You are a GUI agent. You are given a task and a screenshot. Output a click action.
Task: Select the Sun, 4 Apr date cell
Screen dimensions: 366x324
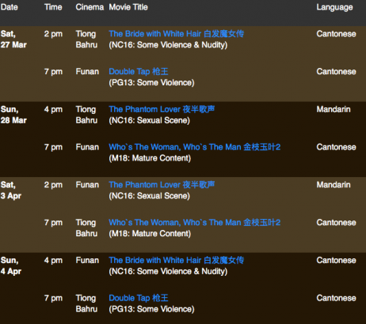(11, 266)
